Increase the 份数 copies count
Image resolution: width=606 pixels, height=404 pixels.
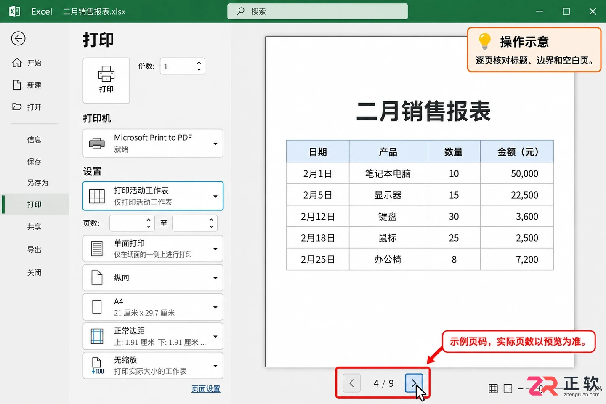pyautogui.click(x=199, y=63)
